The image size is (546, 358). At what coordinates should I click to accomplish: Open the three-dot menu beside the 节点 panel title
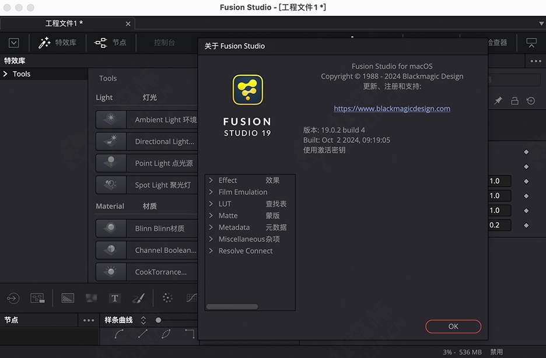click(x=89, y=320)
